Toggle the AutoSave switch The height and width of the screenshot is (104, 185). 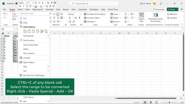[16, 3]
